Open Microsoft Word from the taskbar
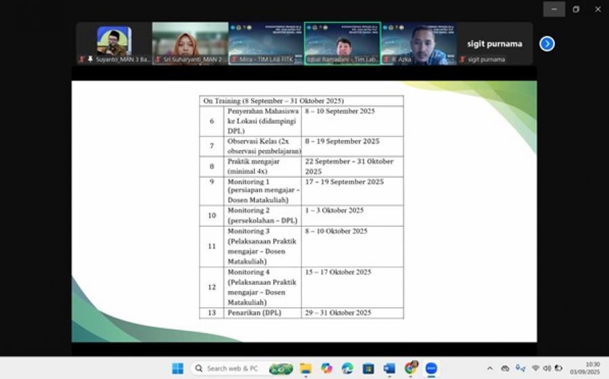Viewport: 609px width, 379px height. coord(389,368)
